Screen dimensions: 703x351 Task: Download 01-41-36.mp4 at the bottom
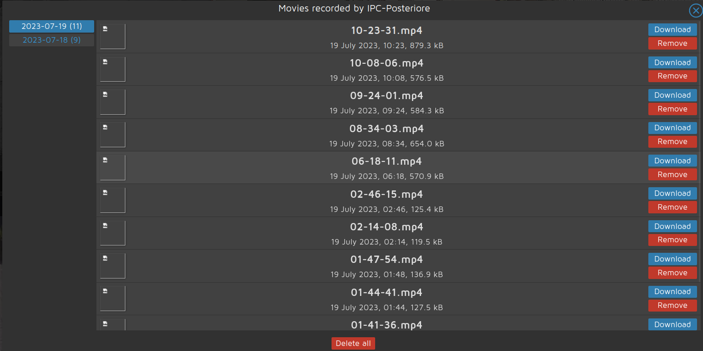(x=672, y=324)
